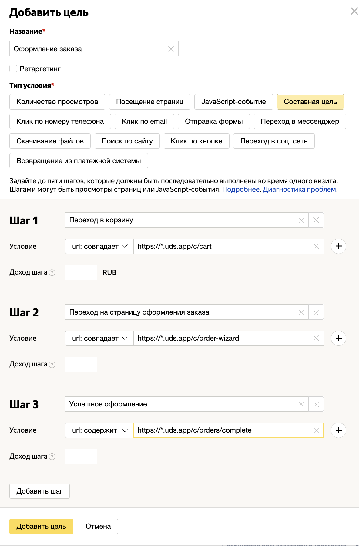Clear the goal name field text
The width and height of the screenshot is (359, 546).
[x=171, y=49]
